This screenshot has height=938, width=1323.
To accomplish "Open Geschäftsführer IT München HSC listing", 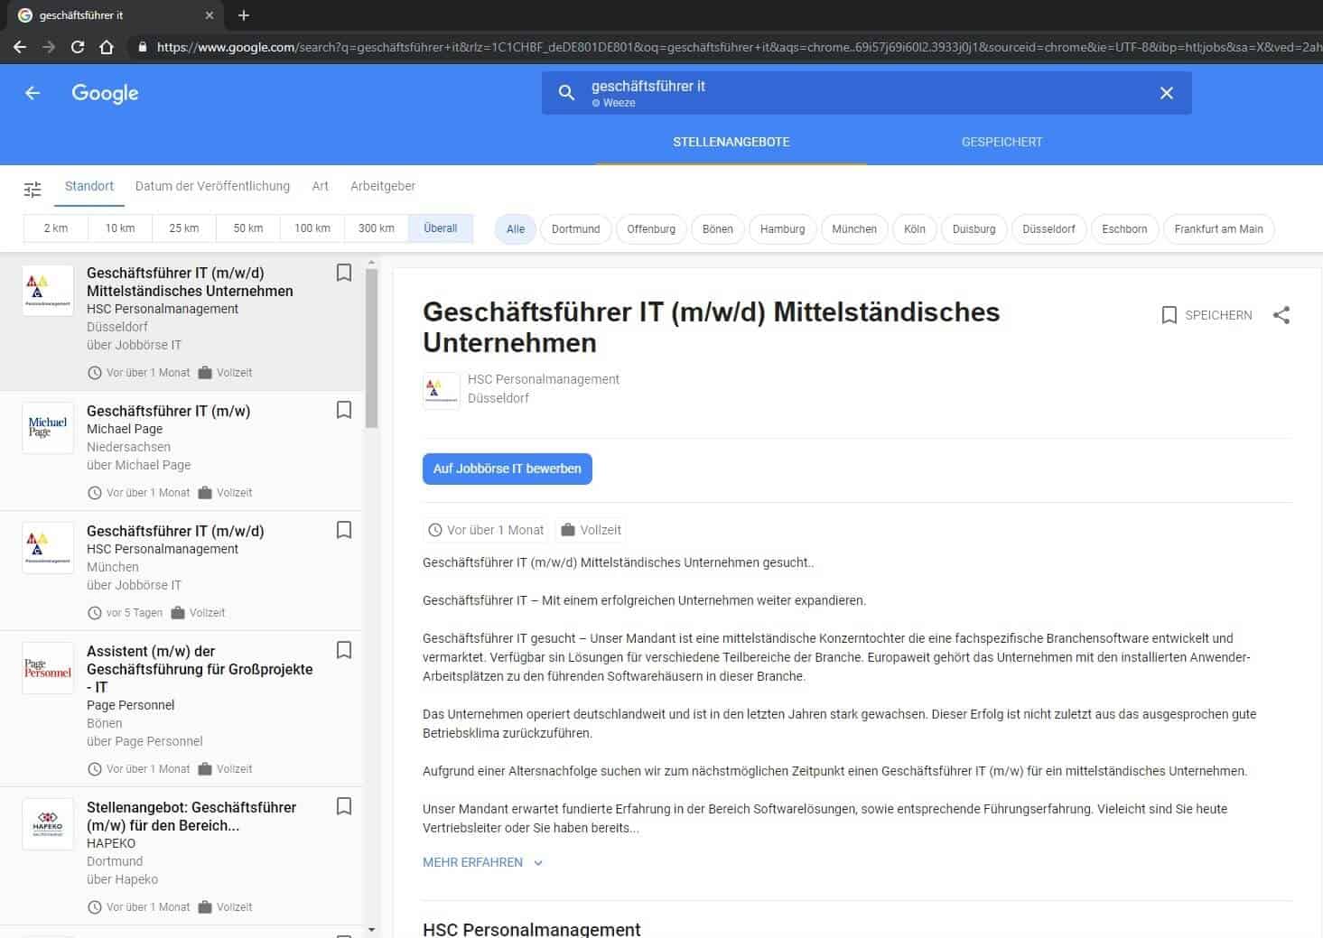I will pos(181,571).
